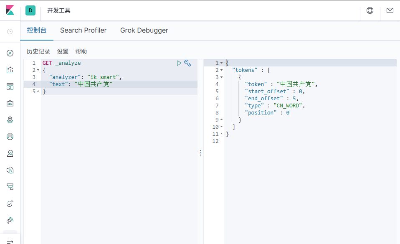Open the Machine Learning sidebar icon
This screenshot has height=244, width=400.
(10, 137)
